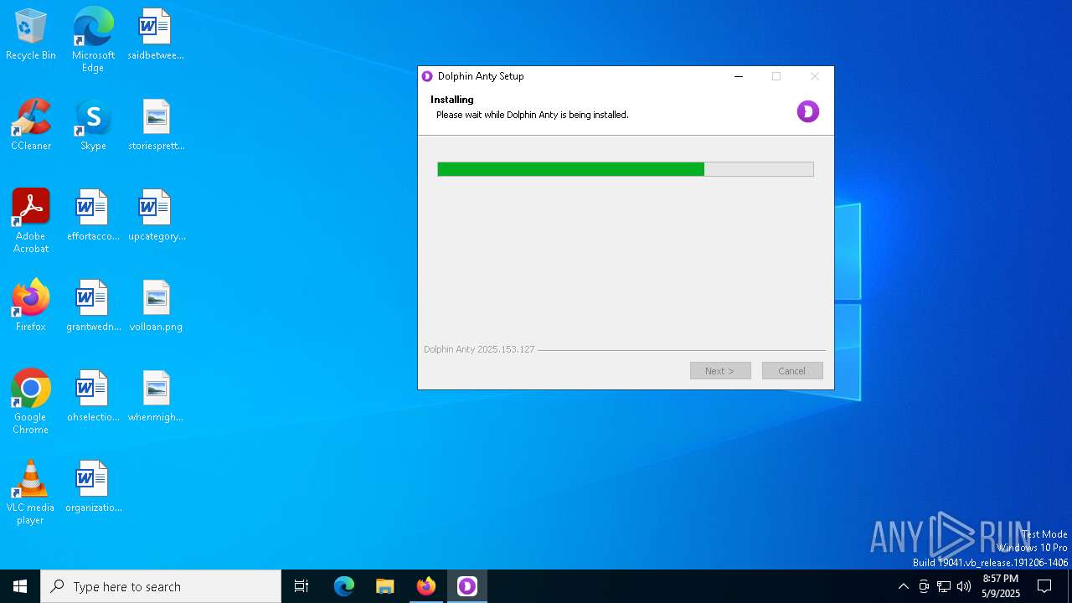This screenshot has width=1072, height=603.
Task: Cancel the Dolphin Anty installation
Action: tap(792, 371)
